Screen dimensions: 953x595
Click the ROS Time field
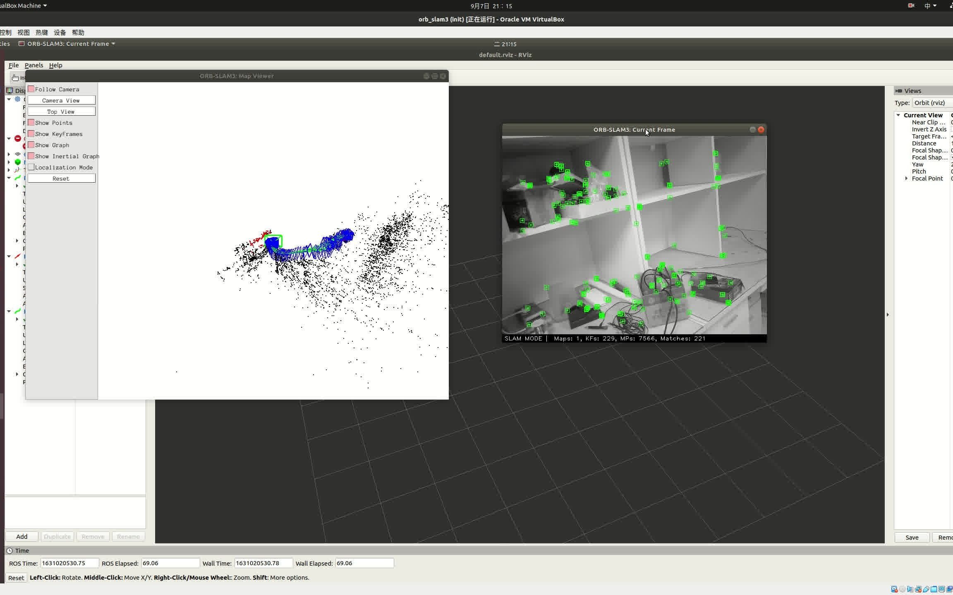[69, 563]
